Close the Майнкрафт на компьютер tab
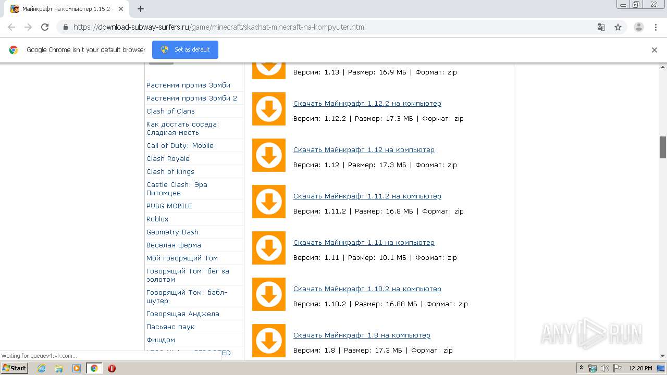 coord(121,9)
